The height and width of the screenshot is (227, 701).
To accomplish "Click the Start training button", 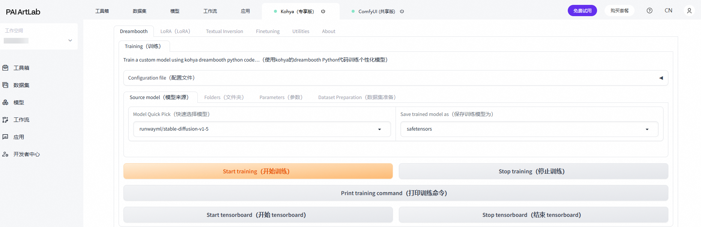I will [258, 171].
